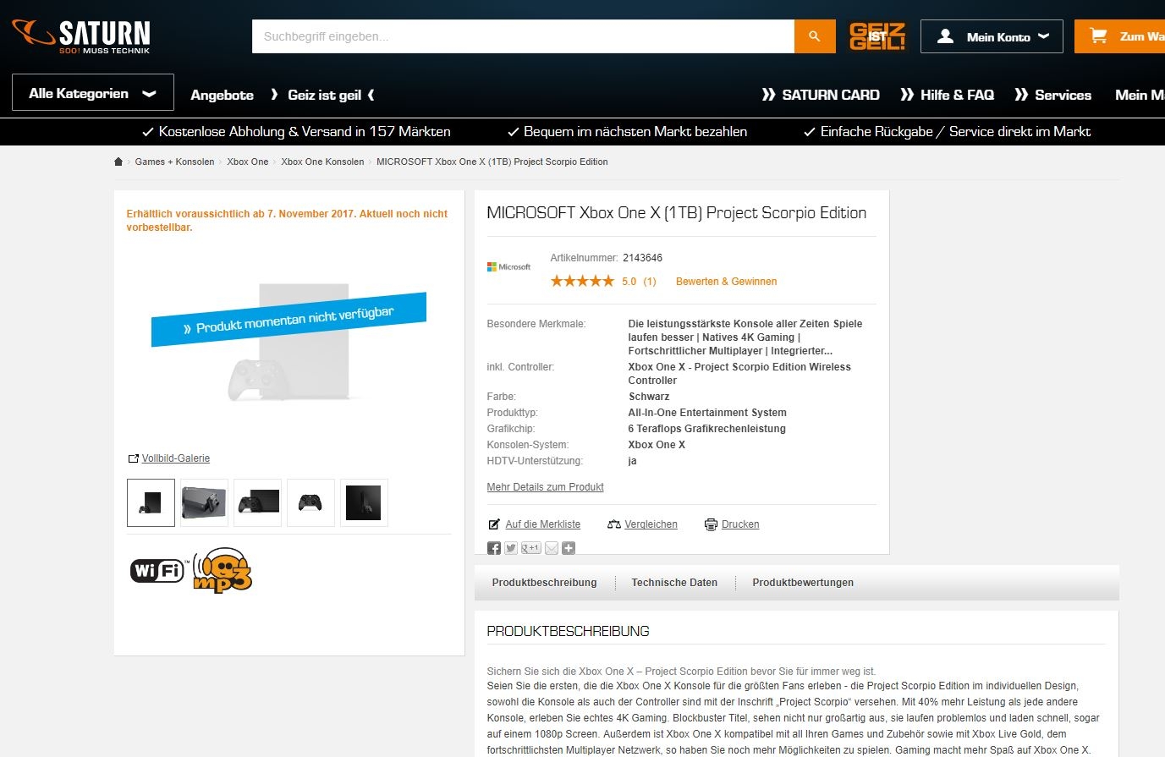This screenshot has width=1165, height=757.
Task: Share product via Twitter icon
Action: point(511,549)
